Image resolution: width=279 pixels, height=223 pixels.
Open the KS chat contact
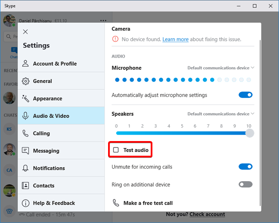point(9,129)
